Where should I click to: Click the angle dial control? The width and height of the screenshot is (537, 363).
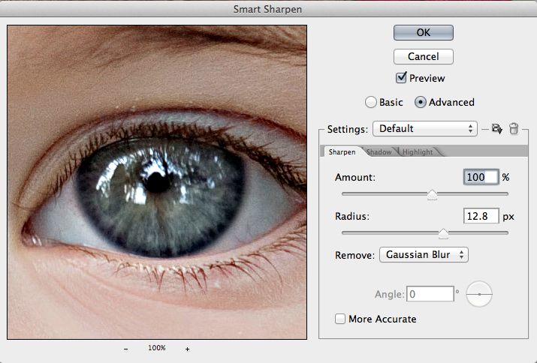click(479, 294)
